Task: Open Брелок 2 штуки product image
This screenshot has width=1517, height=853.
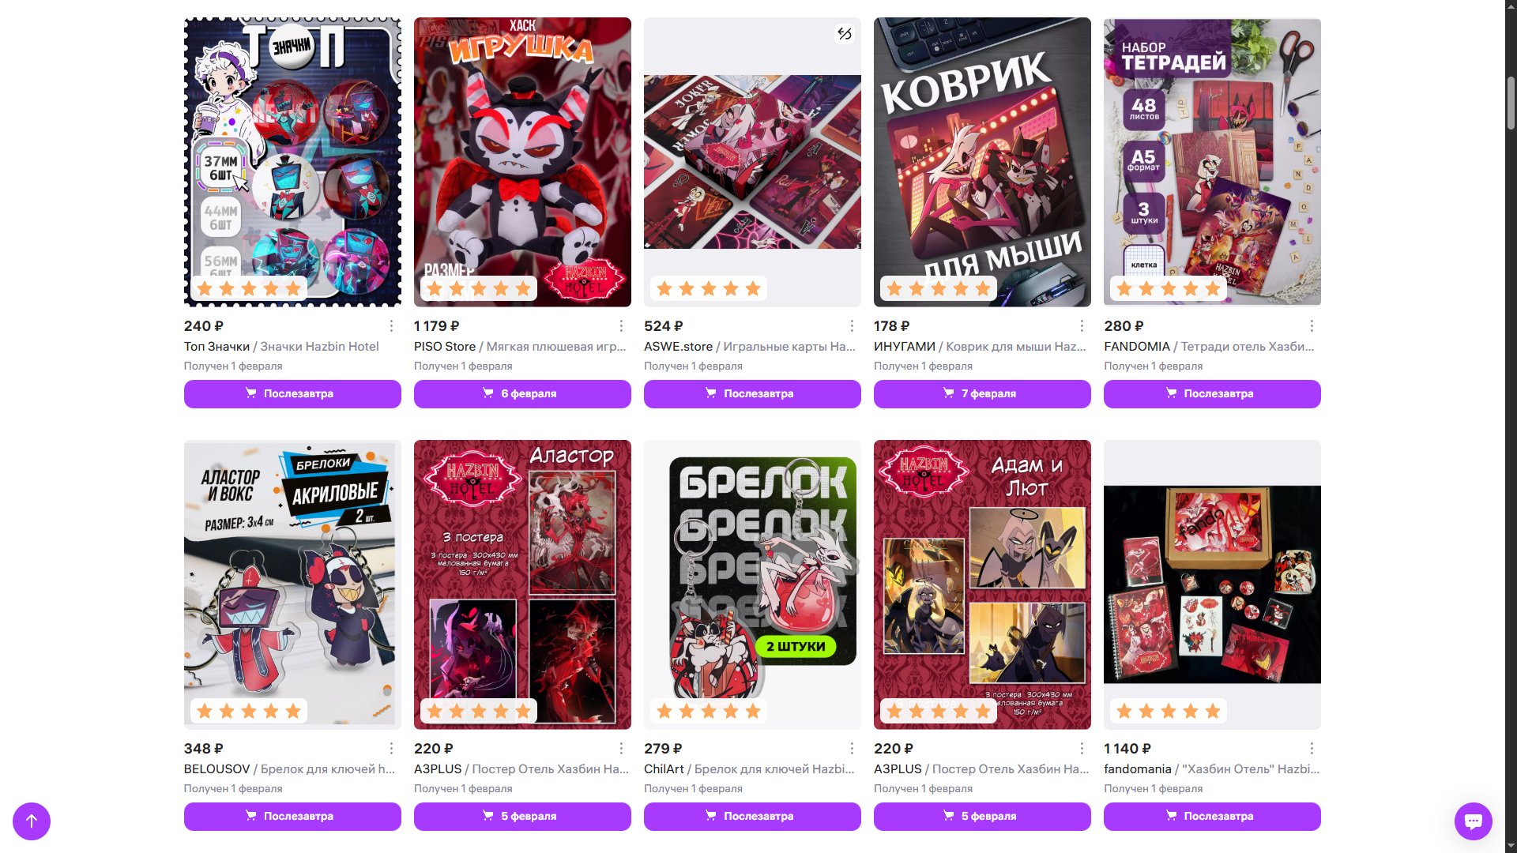Action: click(752, 584)
